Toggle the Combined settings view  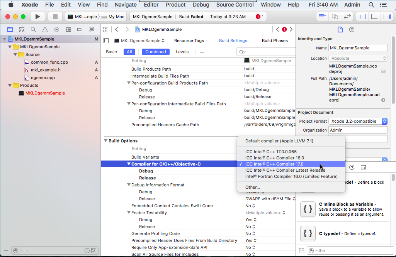(155, 52)
